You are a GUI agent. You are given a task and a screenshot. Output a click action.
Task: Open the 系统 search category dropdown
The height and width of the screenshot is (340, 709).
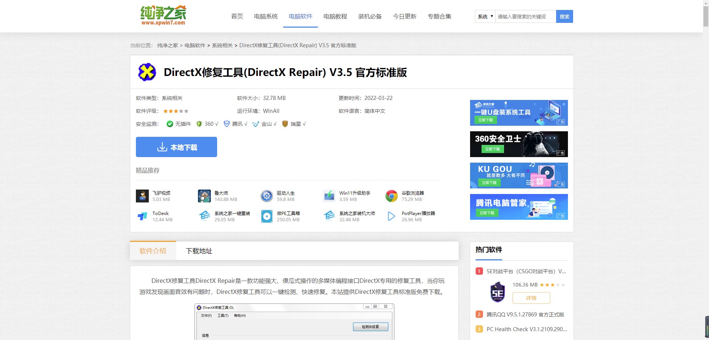(x=484, y=16)
